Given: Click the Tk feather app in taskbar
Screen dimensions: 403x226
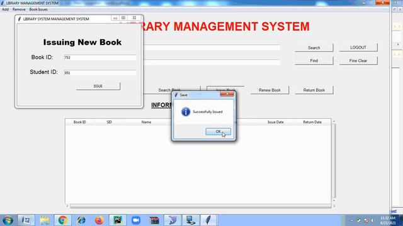Looking at the screenshot, I should coord(208,220).
